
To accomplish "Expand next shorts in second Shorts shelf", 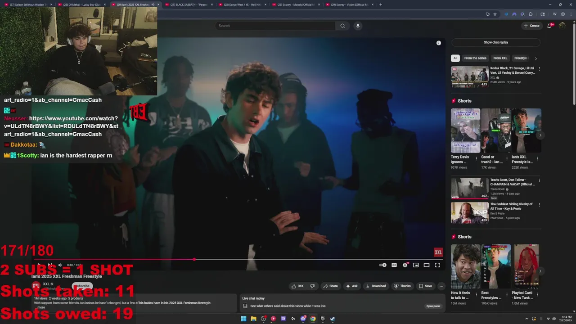I will pyautogui.click(x=540, y=271).
